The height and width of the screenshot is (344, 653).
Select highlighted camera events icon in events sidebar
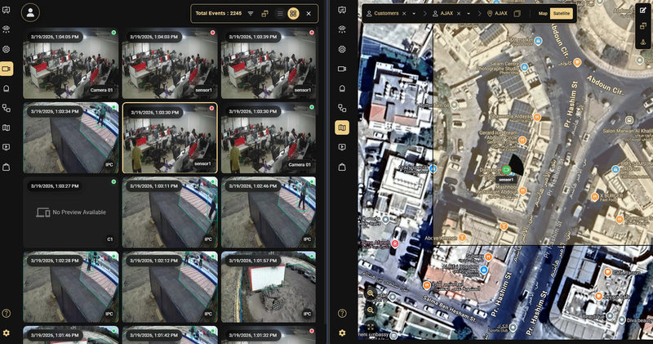click(x=7, y=69)
